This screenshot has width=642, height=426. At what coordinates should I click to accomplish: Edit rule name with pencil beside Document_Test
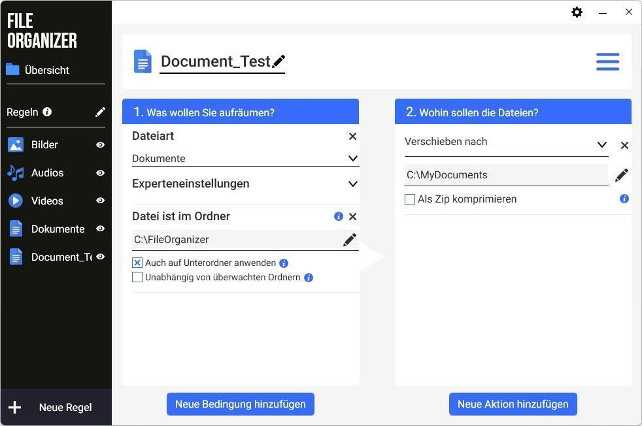pos(279,61)
